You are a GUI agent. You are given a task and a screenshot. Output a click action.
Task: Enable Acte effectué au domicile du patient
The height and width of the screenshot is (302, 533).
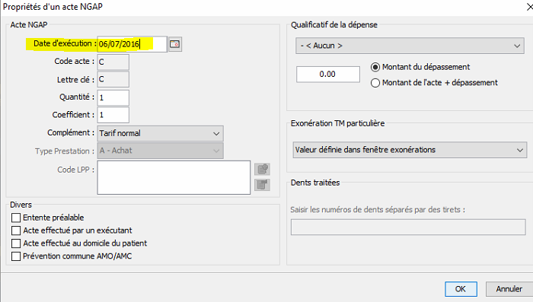pos(16,243)
